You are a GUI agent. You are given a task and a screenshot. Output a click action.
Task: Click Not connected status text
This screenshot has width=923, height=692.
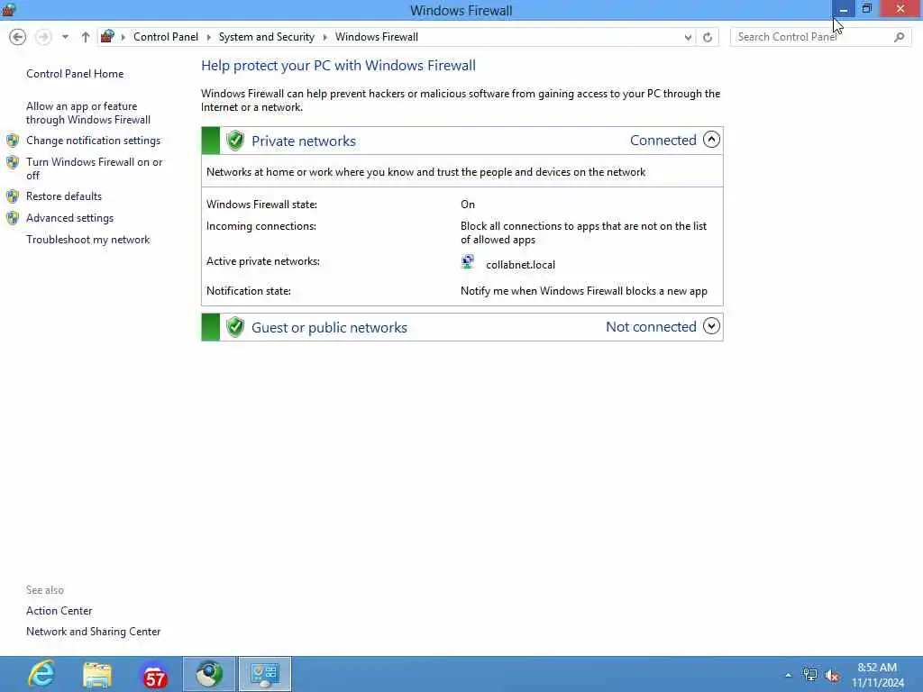[x=651, y=326]
